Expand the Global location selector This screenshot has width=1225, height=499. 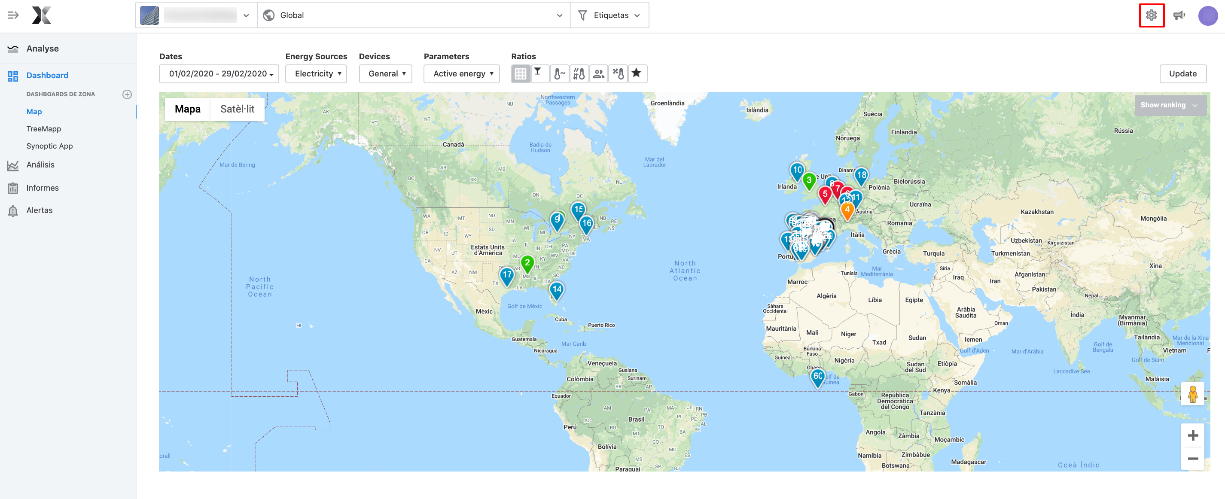pyautogui.click(x=414, y=15)
